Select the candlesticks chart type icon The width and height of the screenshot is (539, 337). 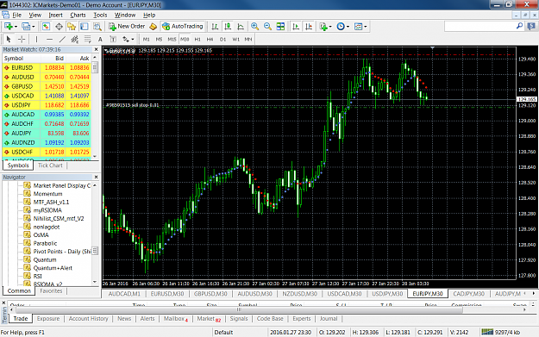[x=228, y=27]
